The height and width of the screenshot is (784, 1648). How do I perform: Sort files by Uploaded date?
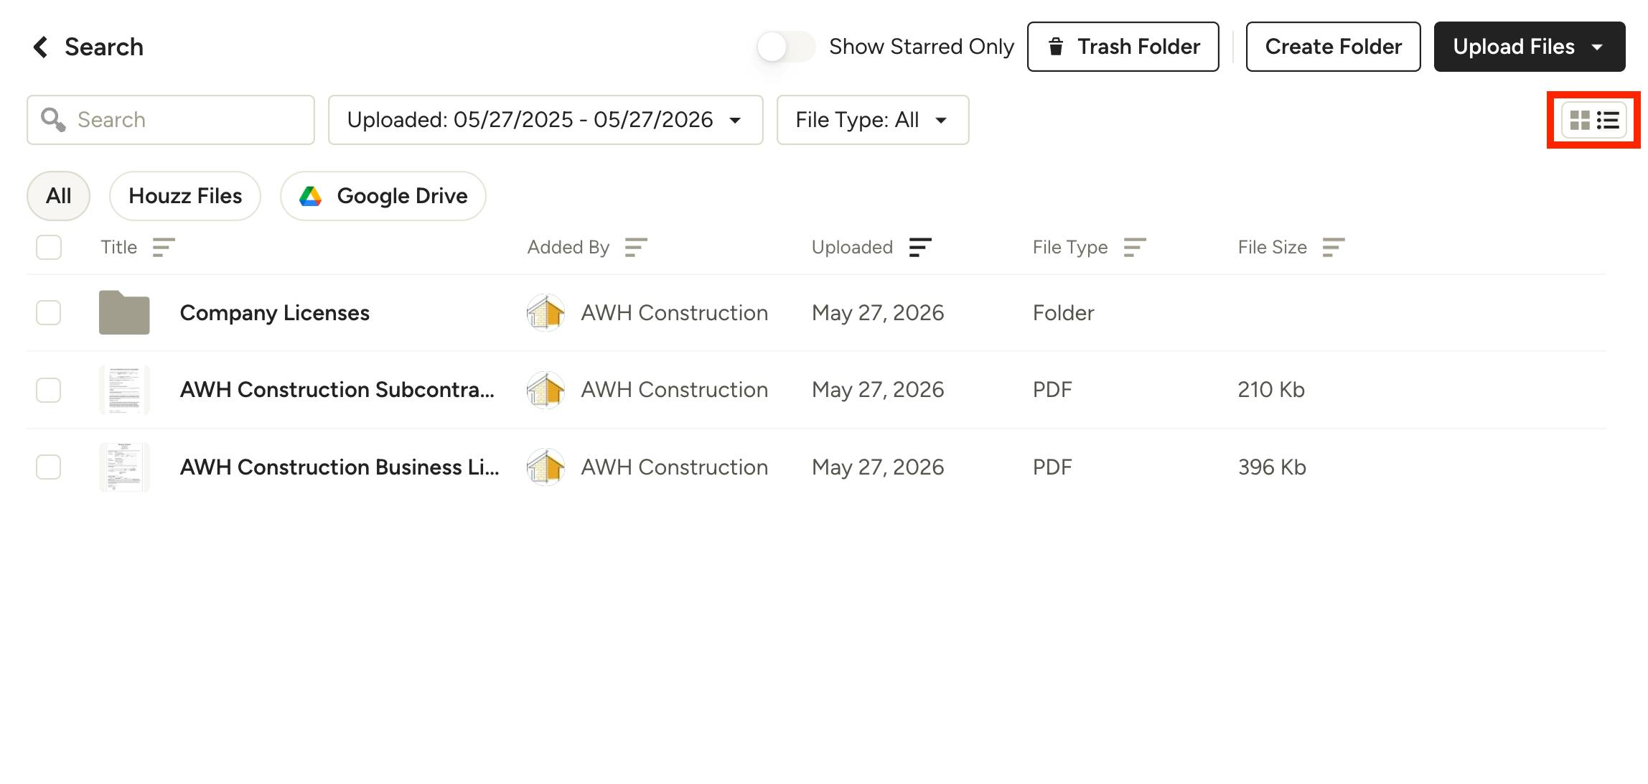click(x=920, y=248)
